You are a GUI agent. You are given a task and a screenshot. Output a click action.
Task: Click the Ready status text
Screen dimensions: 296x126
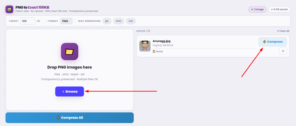click(x=159, y=51)
